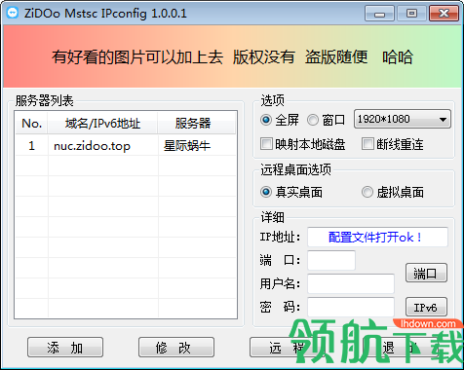The image size is (464, 370).
Task: Click the ZiDOo app icon in title bar
Action: [13, 13]
